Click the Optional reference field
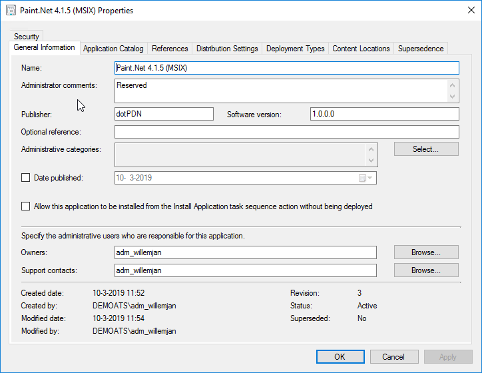This screenshot has height=373, width=482. 286,132
